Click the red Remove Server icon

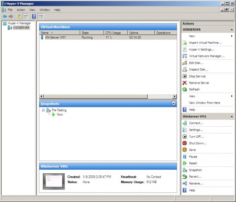point(185,83)
